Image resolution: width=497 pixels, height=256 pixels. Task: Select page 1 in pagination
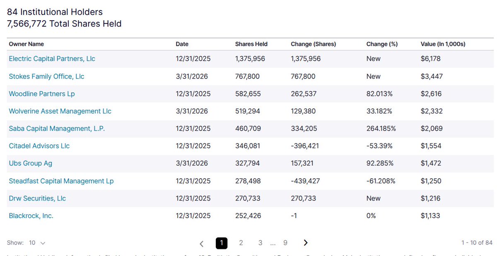[x=222, y=243]
